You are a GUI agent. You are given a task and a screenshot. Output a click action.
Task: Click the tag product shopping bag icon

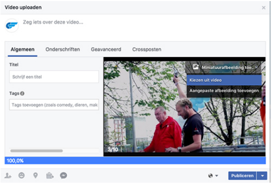pos(50,175)
